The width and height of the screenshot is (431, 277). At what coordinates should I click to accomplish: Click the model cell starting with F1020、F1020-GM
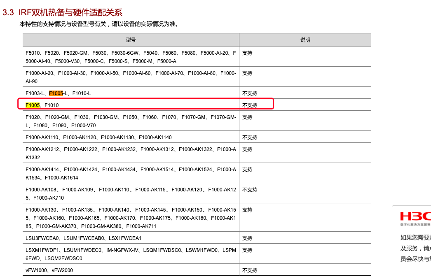tap(131, 121)
